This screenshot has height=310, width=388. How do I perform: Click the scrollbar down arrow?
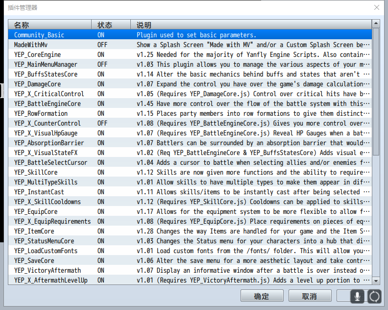(x=376, y=281)
